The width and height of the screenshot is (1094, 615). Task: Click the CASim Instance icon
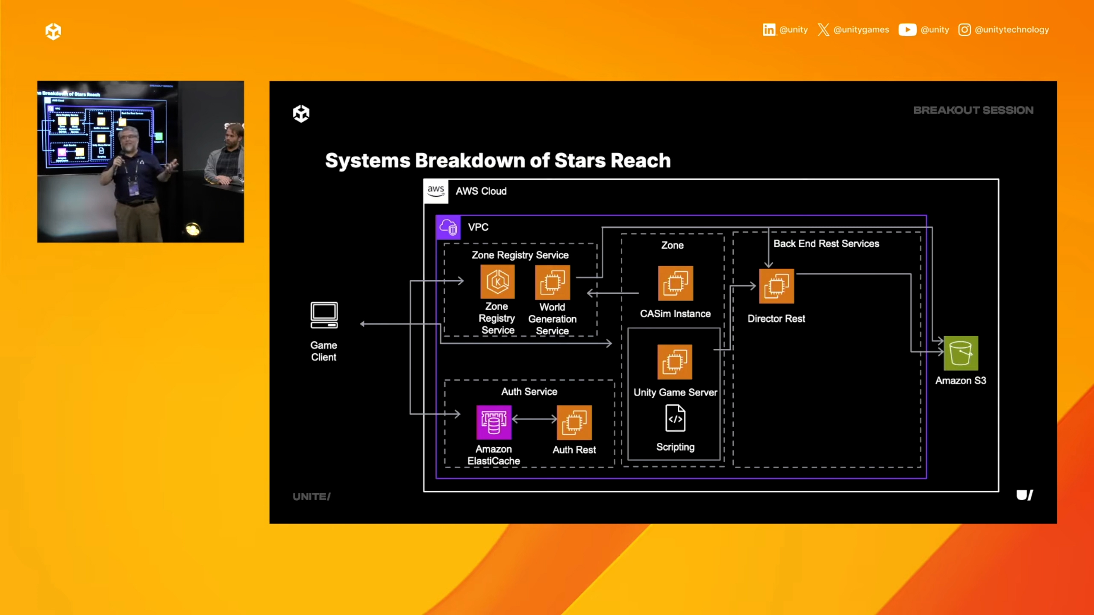tap(675, 283)
